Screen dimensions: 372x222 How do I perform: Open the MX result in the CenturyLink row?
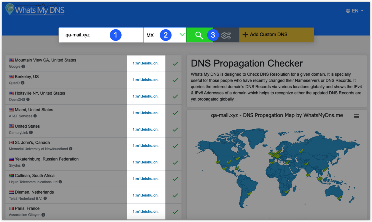click(146, 129)
